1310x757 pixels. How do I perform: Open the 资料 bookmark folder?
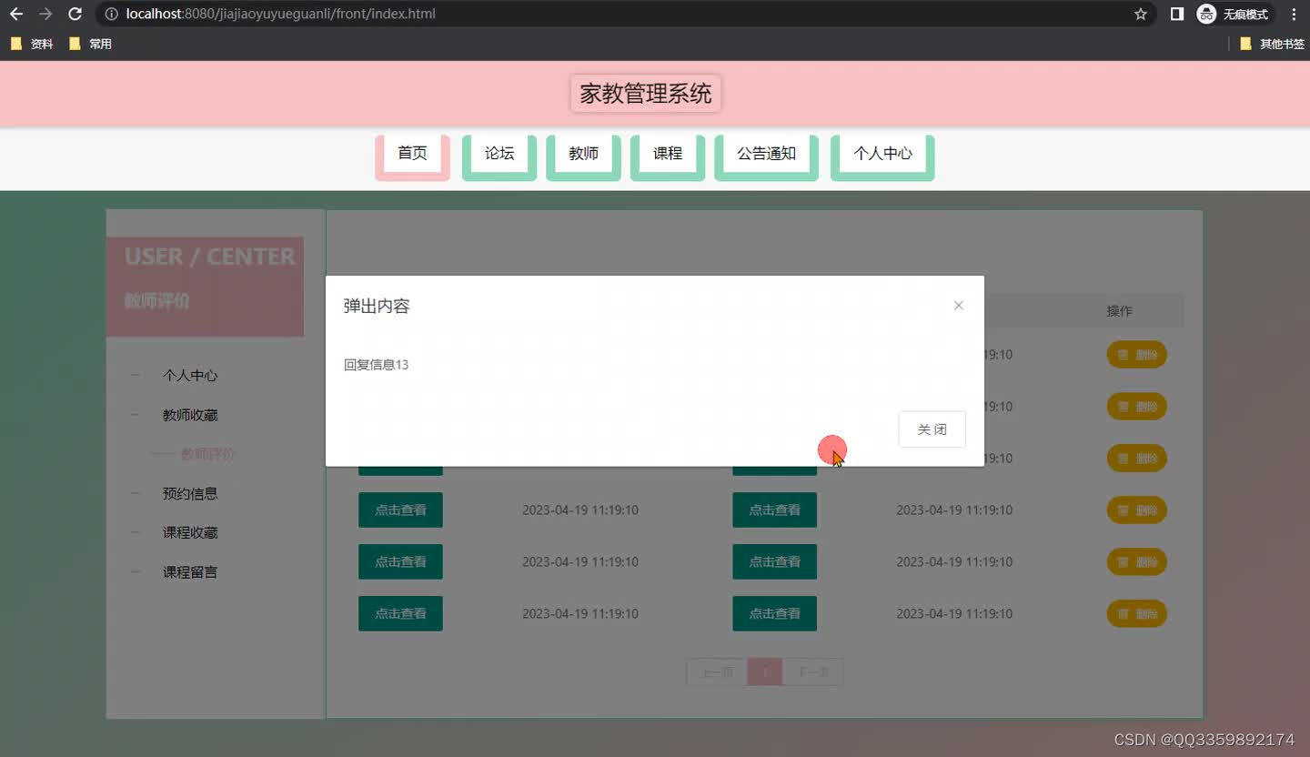click(32, 44)
